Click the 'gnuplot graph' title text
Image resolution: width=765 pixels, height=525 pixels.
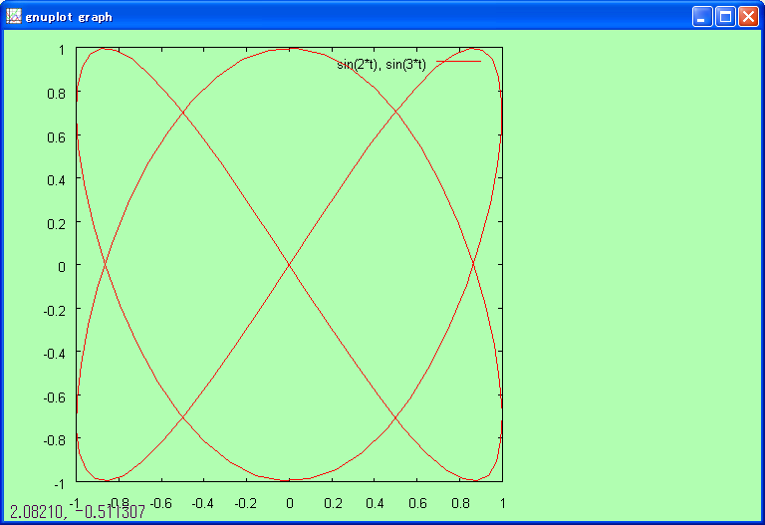[69, 17]
